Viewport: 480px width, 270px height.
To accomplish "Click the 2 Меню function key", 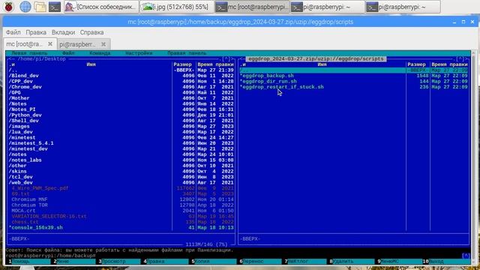I will [74, 262].
